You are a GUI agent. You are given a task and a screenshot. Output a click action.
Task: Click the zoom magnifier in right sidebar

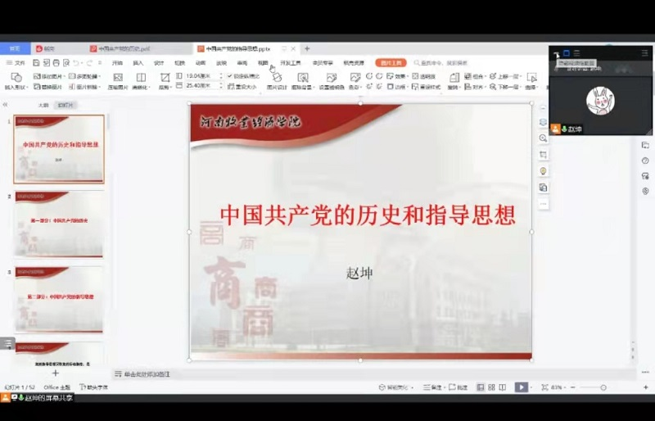tap(543, 138)
